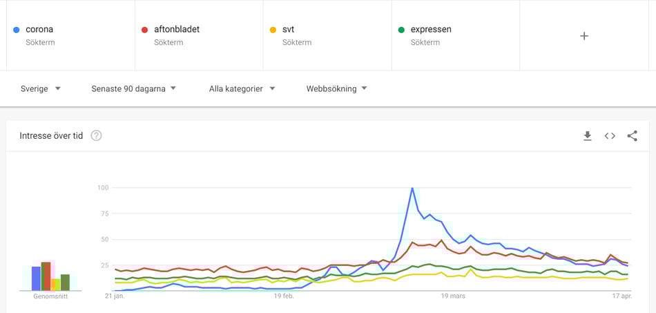
Task: Click the blue corona average bar
Action: pyautogui.click(x=36, y=278)
